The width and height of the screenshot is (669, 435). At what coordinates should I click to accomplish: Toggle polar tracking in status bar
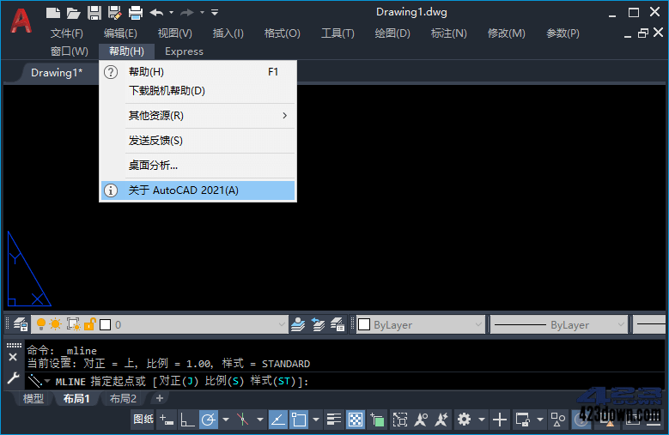tap(209, 420)
